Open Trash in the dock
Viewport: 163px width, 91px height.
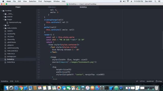tap(156, 88)
